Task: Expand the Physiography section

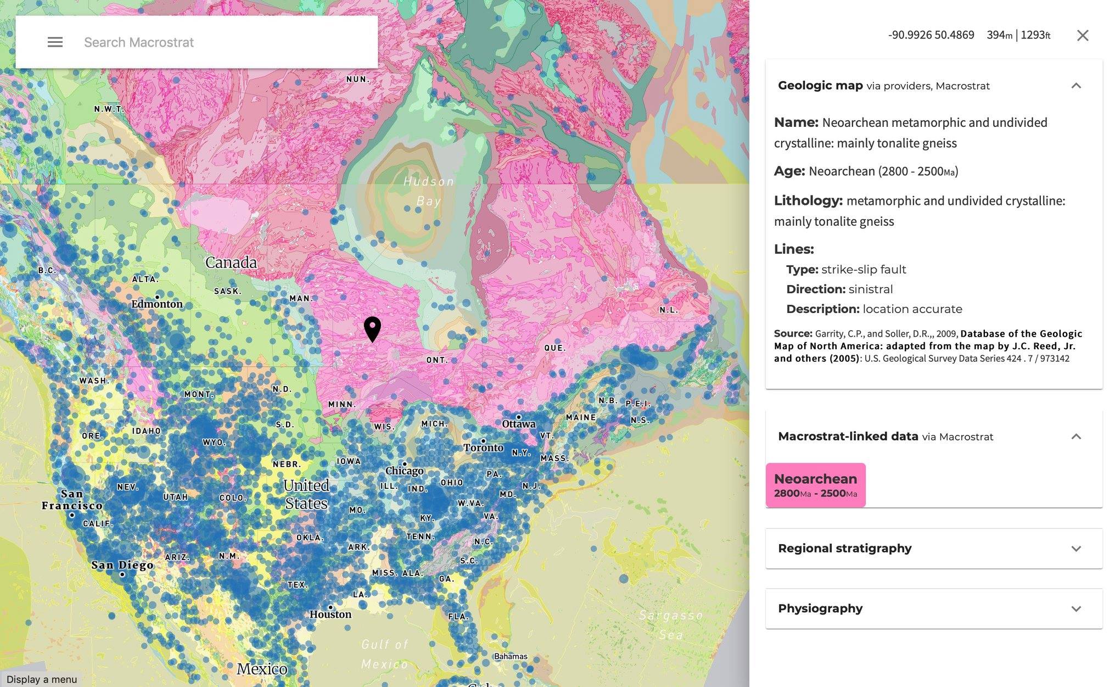Action: [1076, 608]
